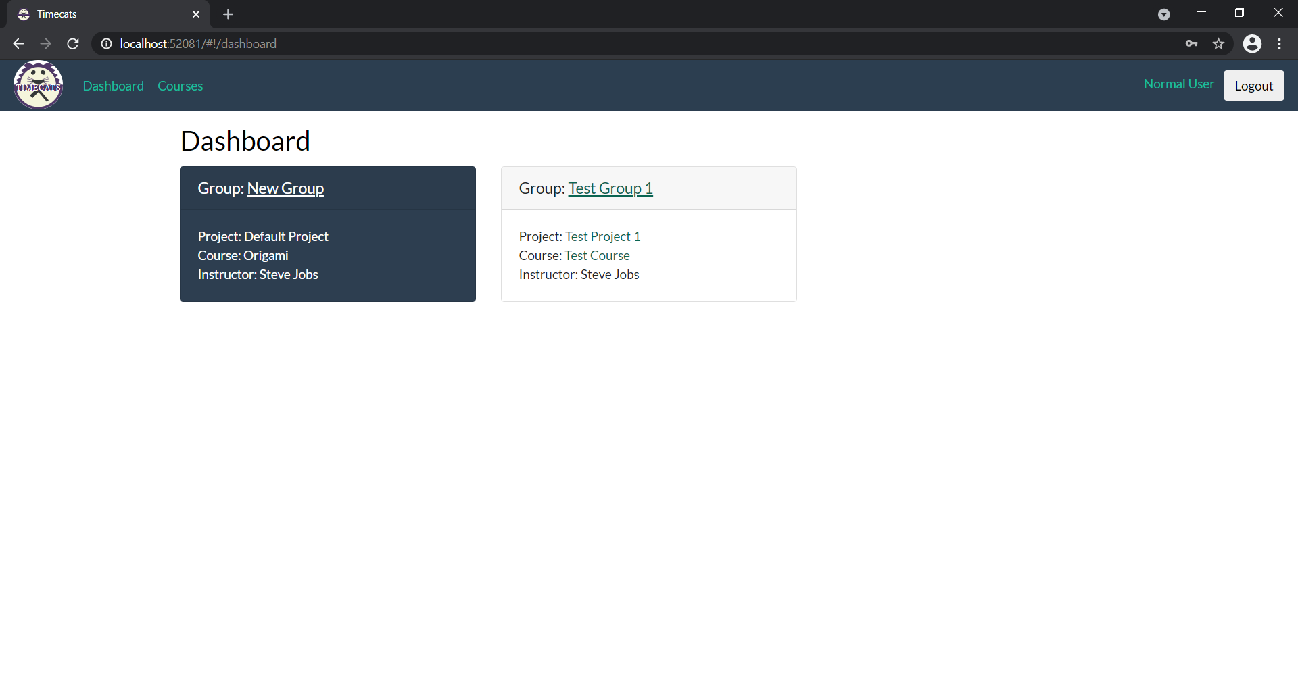Expand the tab search dropdown arrow
Screen dimensions: 1298x695
coord(1163,14)
